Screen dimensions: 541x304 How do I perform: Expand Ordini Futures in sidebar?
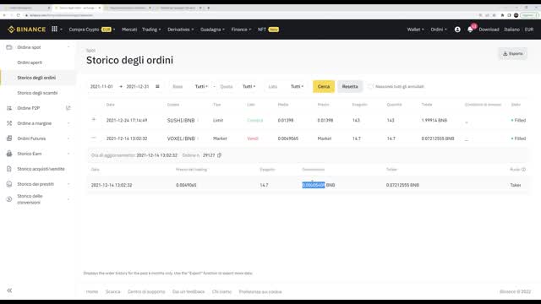(x=68, y=138)
